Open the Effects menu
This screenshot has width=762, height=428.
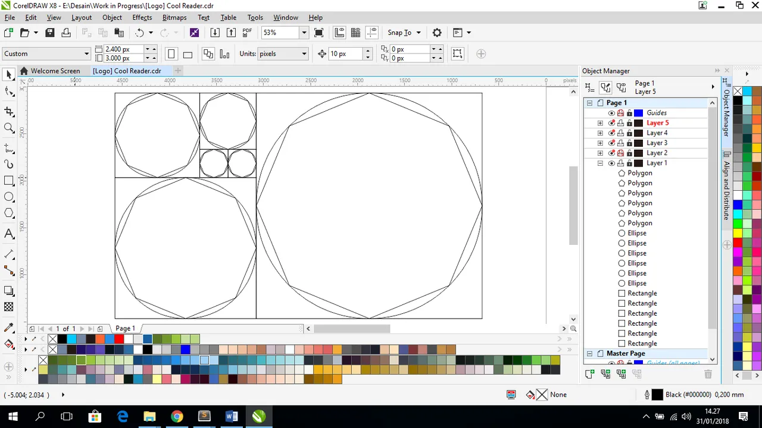point(142,17)
